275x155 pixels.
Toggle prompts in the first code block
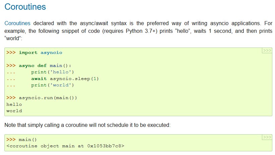tap(267, 51)
